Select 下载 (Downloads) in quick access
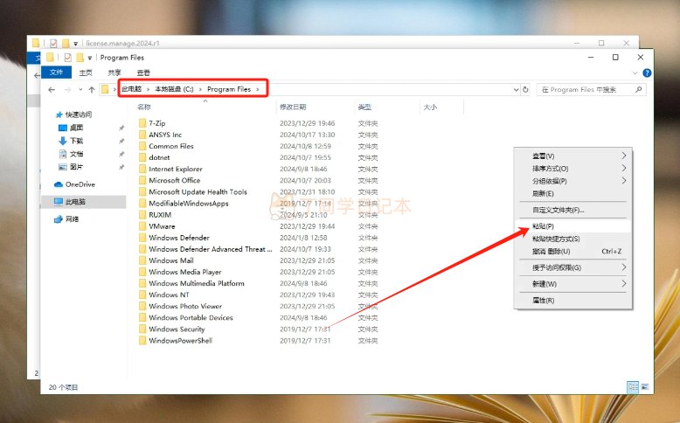The width and height of the screenshot is (680, 423). 76,141
